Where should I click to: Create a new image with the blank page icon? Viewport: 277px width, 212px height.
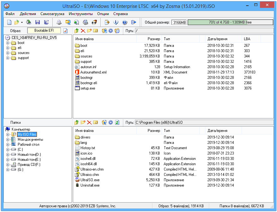tap(9, 22)
